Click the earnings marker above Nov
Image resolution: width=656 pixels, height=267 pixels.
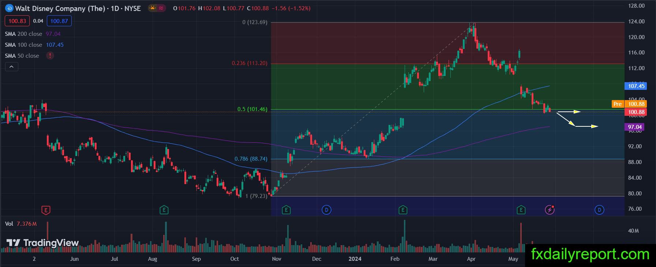pos(286,210)
